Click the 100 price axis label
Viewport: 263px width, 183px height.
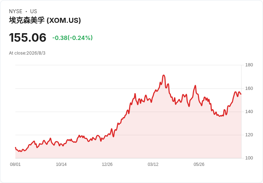pos(249,158)
